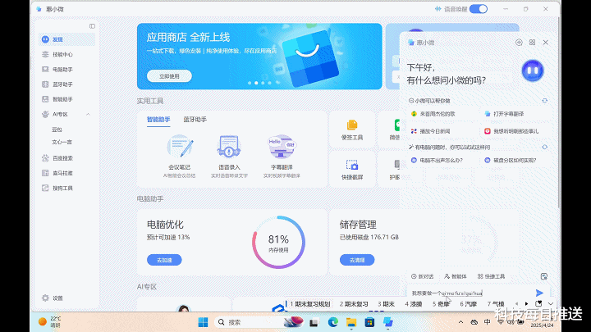Viewport: 591px width, 332px height.
Task: Select 豆包 under AI专区
Action: (57, 130)
